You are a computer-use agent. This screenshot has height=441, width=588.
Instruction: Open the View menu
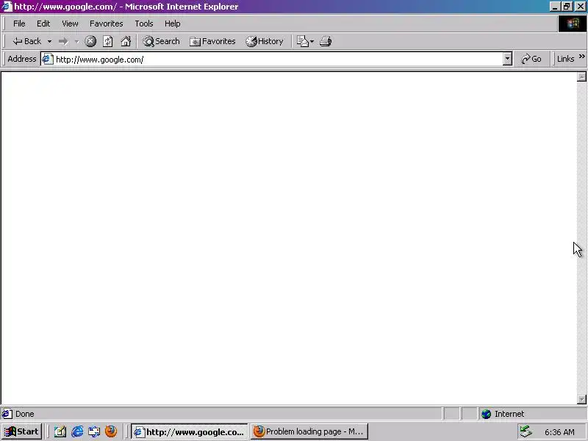70,24
